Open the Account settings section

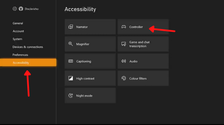[x=18, y=31]
